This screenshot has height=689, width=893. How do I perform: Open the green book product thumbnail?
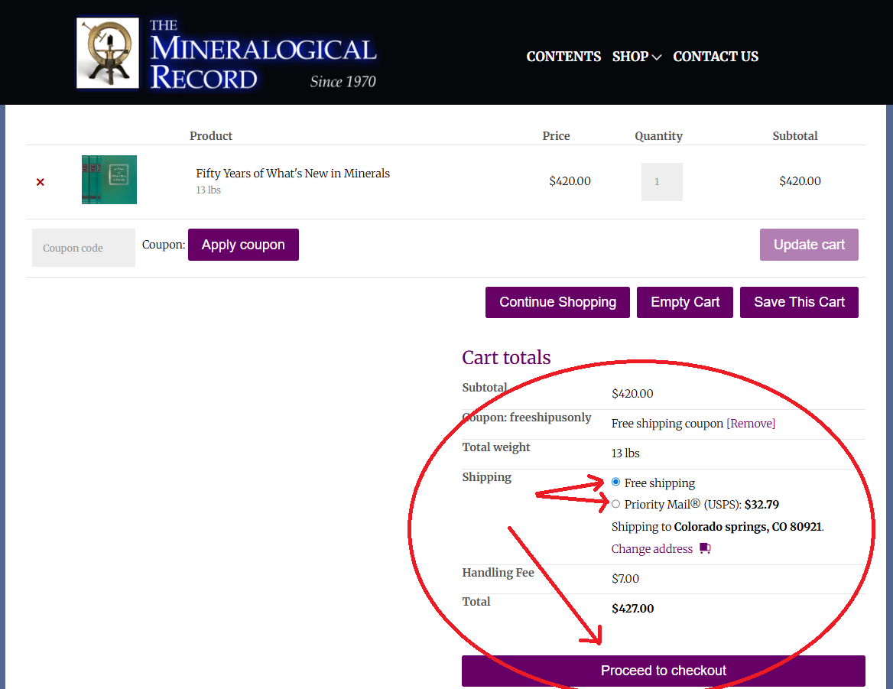[x=109, y=180]
